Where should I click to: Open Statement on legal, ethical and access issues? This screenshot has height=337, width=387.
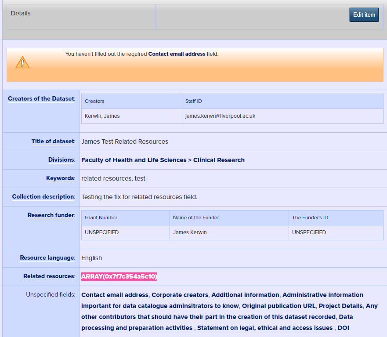pyautogui.click(x=268, y=328)
